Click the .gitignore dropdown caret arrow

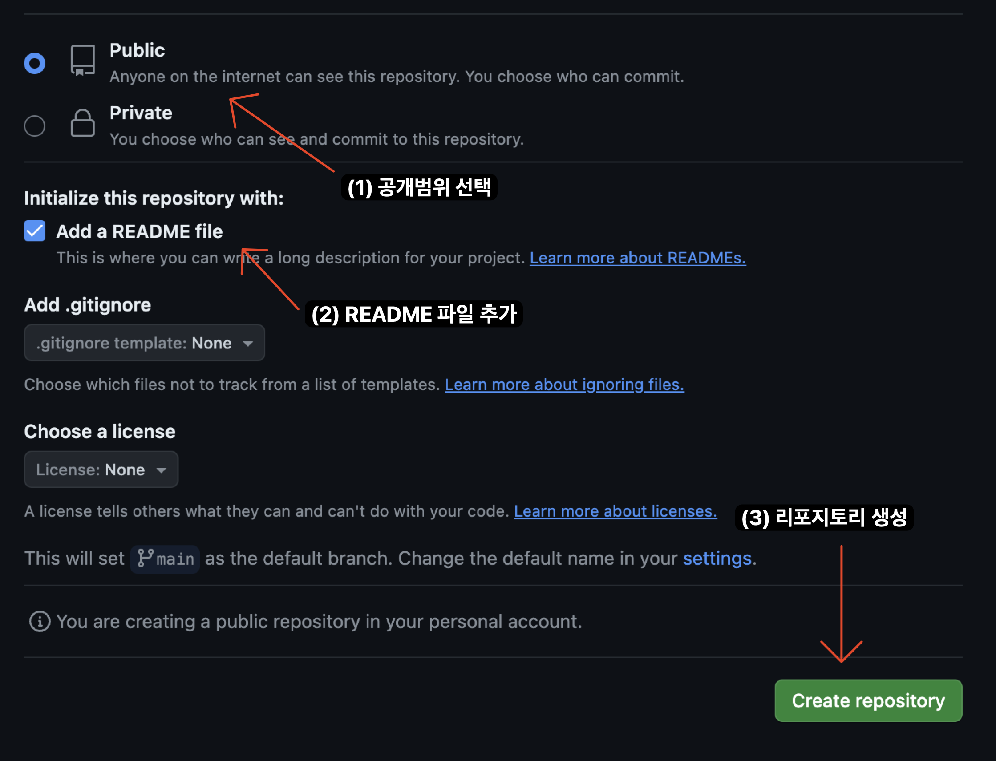[x=248, y=344]
